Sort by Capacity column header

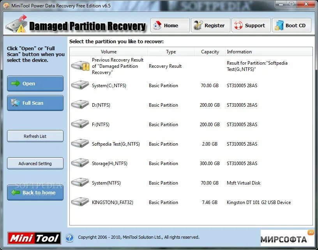(x=210, y=52)
